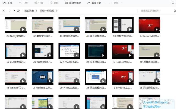This screenshot has height=109, width=176.
Task: Play the 22-分布式服务链 video
Action: point(76,55)
